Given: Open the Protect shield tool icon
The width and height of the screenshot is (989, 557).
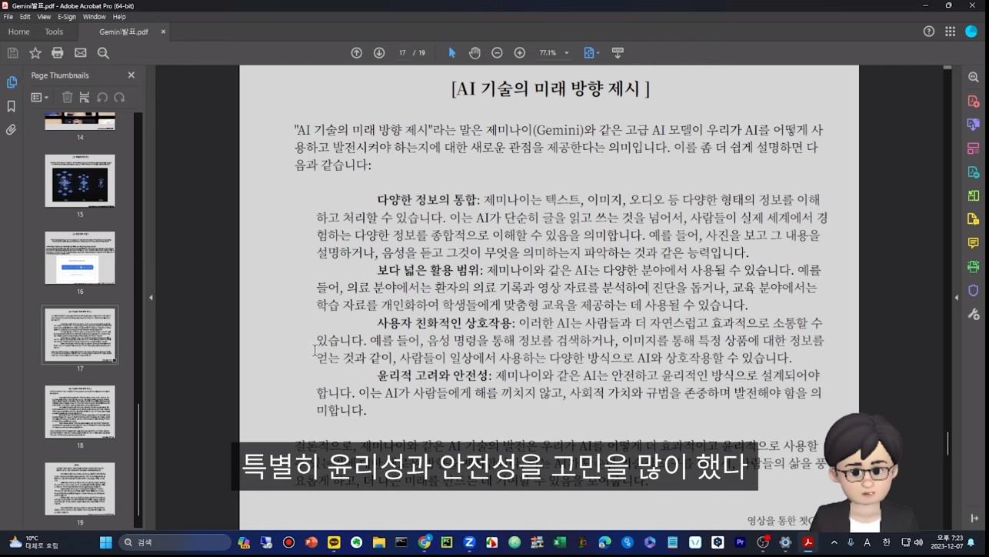Looking at the screenshot, I should tap(974, 291).
